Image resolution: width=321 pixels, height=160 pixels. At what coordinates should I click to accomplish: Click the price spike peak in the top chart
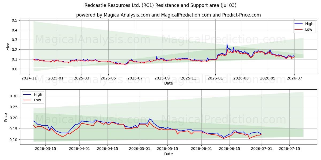tap(227, 44)
